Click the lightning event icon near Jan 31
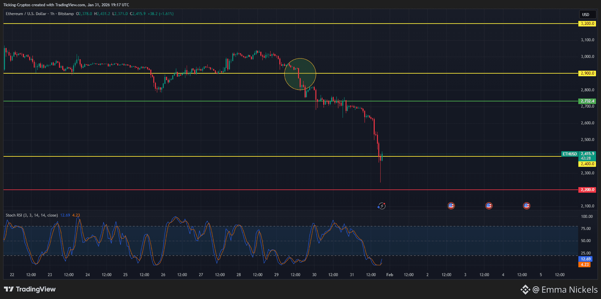The height and width of the screenshot is (299, 601). 382,206
